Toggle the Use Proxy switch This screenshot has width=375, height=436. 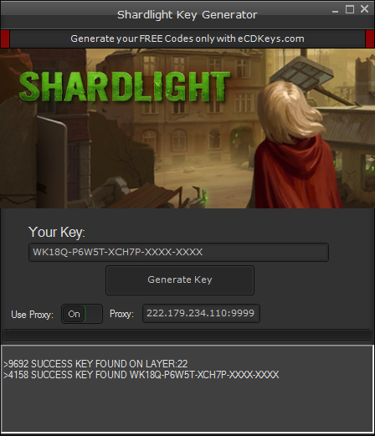pyautogui.click(x=82, y=314)
